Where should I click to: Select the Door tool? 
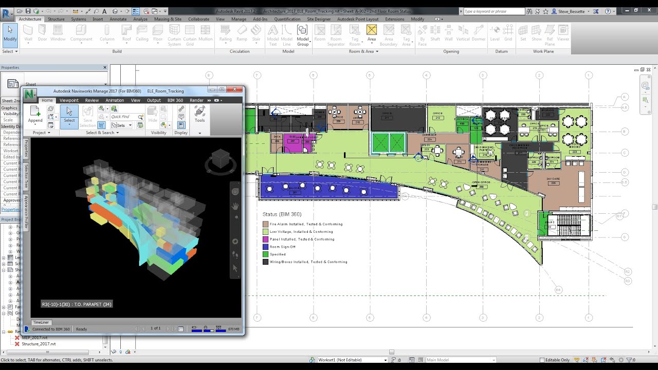(x=42, y=34)
